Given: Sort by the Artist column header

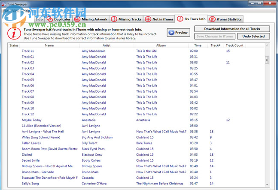Looking at the screenshot, I should tap(107, 45).
